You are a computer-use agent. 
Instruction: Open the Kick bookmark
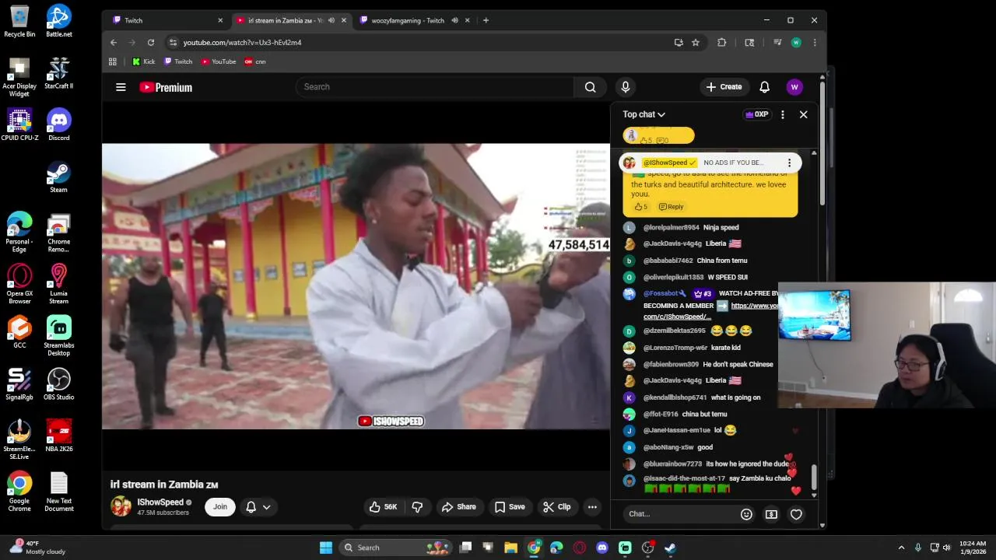click(143, 61)
